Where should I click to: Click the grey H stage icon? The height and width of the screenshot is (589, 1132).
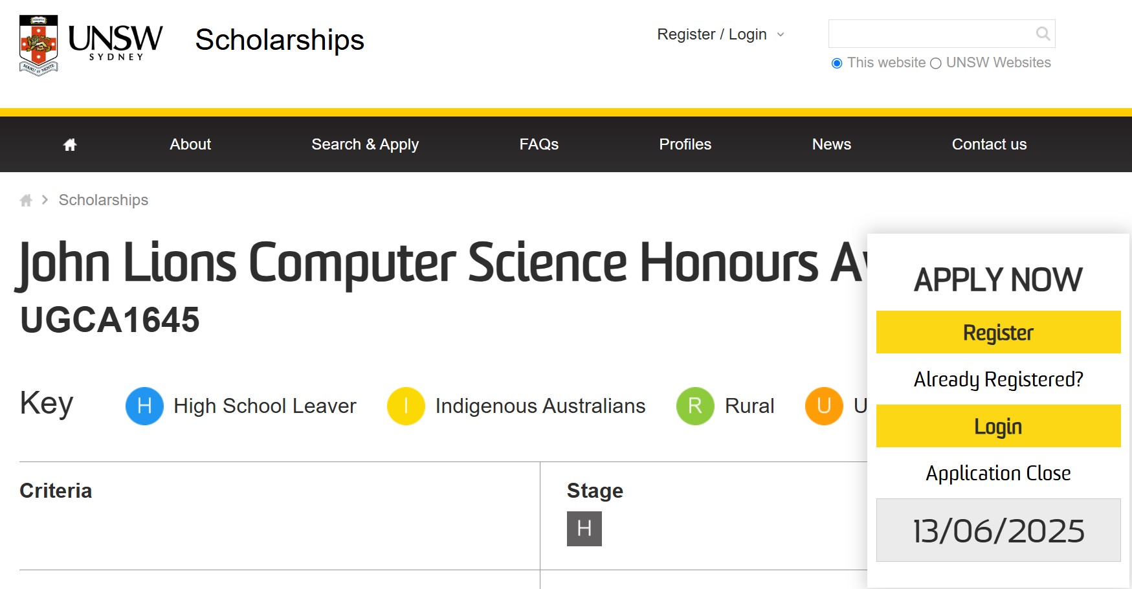(584, 529)
